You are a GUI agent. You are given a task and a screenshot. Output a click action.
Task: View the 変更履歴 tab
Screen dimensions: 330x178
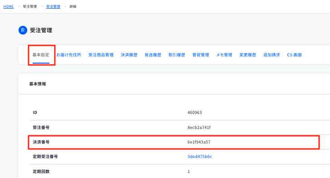pos(247,55)
